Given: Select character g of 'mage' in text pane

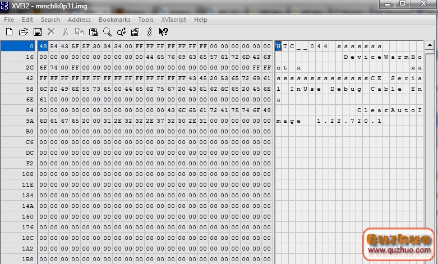Looking at the screenshot, I should pos(292,121).
